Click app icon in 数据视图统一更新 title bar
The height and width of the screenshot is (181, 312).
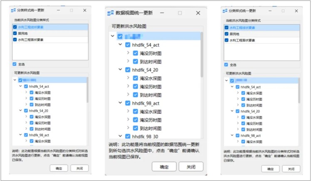click(110, 13)
